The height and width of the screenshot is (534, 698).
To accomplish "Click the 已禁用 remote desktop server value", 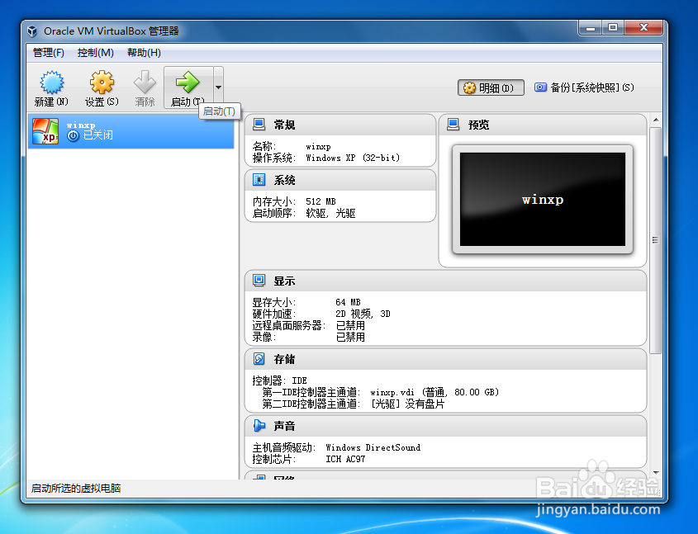I will pos(350,325).
